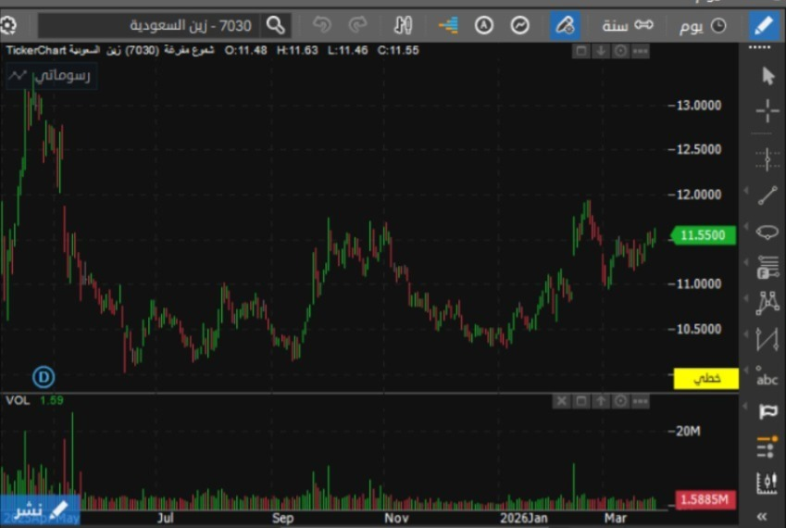Click the circled trend line icon
Screen dimensions: 786x528
[x=519, y=25]
